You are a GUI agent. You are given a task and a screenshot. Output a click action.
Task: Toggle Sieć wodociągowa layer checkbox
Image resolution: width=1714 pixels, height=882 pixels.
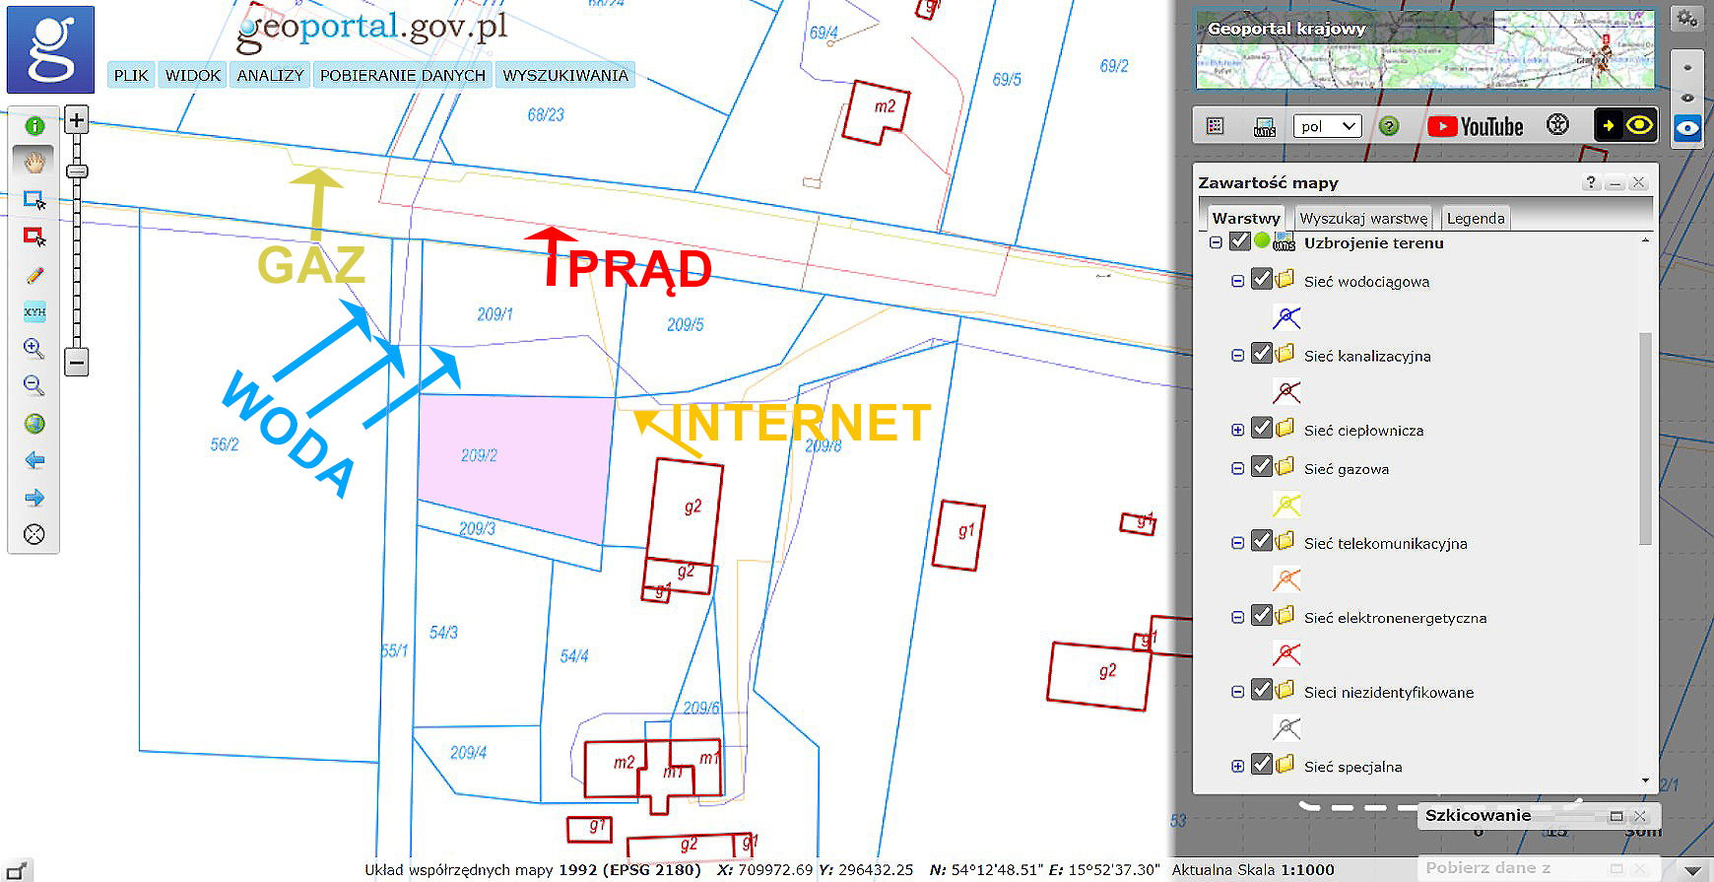[x=1262, y=279]
